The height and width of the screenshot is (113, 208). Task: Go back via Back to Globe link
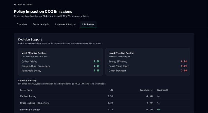point(23,4)
